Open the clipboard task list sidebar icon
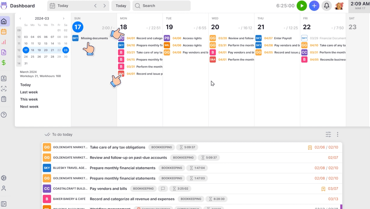Screen dimensions: 370x209 [4, 99]
